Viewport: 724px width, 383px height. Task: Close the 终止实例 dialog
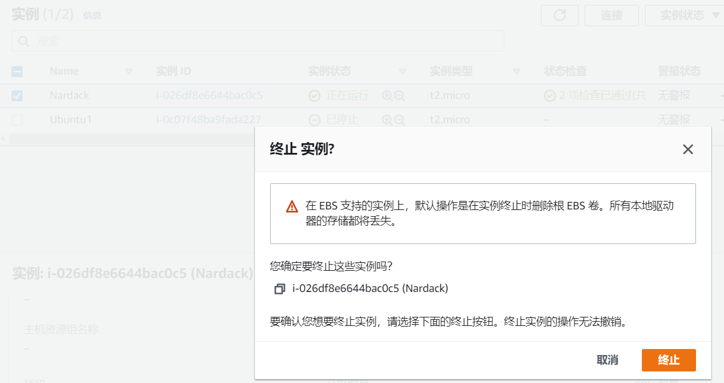[688, 149]
